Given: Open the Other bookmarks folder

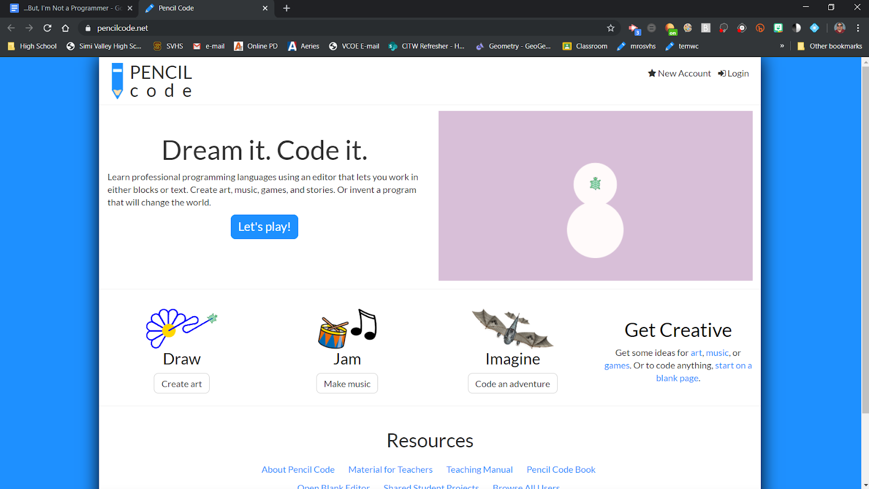Looking at the screenshot, I should click(x=829, y=46).
